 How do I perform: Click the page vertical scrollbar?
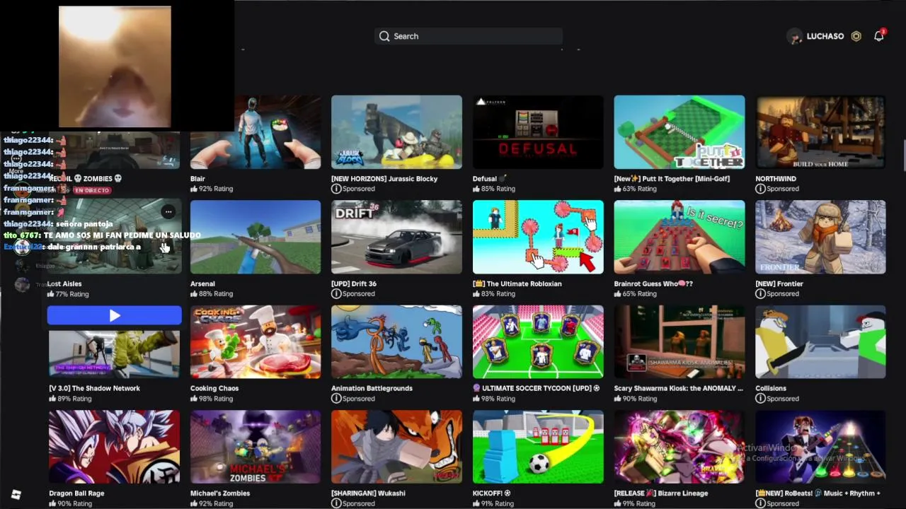(904, 154)
